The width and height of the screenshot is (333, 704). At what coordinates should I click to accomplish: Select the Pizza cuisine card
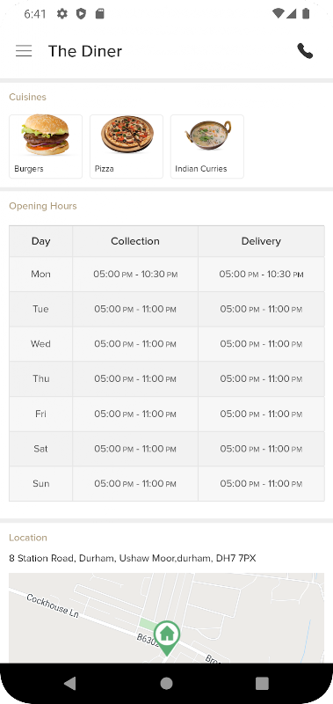tap(127, 146)
